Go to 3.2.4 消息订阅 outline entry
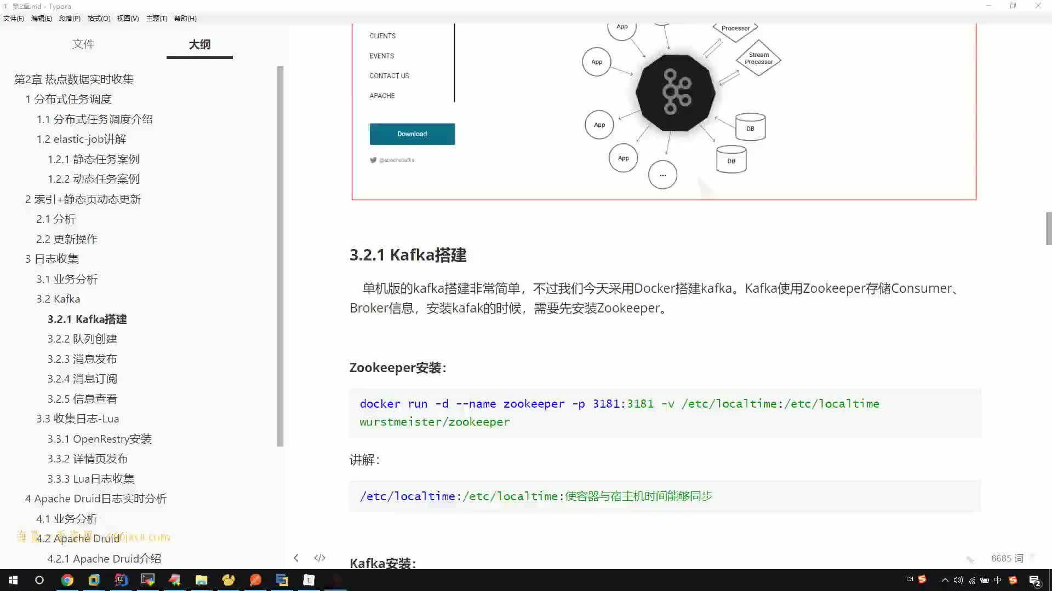Viewport: 1052px width, 591px height. 82,379
